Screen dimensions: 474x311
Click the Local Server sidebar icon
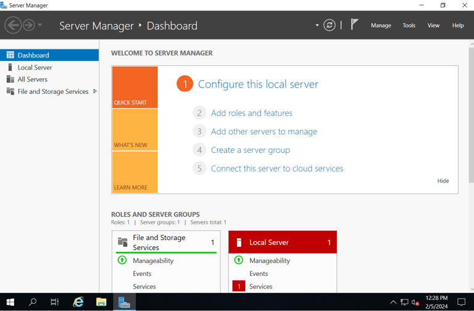pos(10,67)
